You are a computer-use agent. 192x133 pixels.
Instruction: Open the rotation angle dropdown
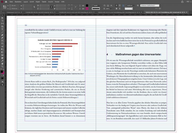coord(65,6)
